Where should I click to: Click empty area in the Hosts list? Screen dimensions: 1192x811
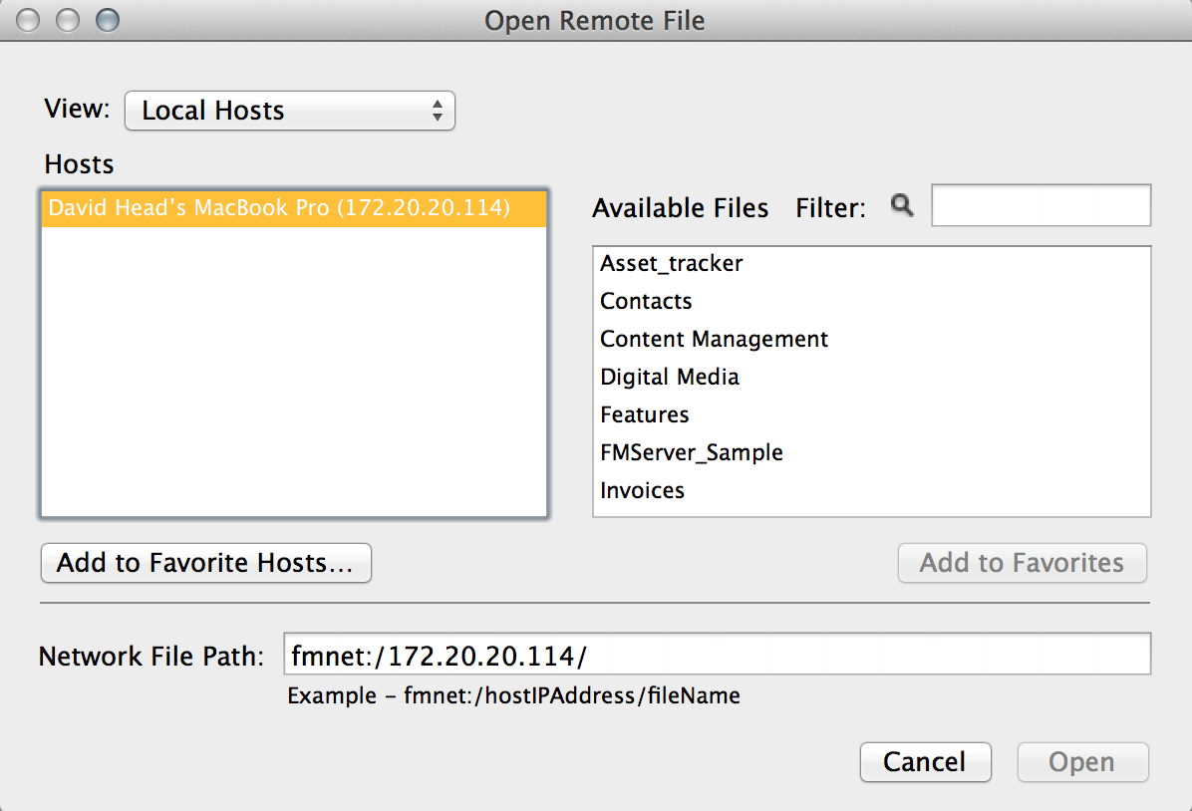(293, 373)
